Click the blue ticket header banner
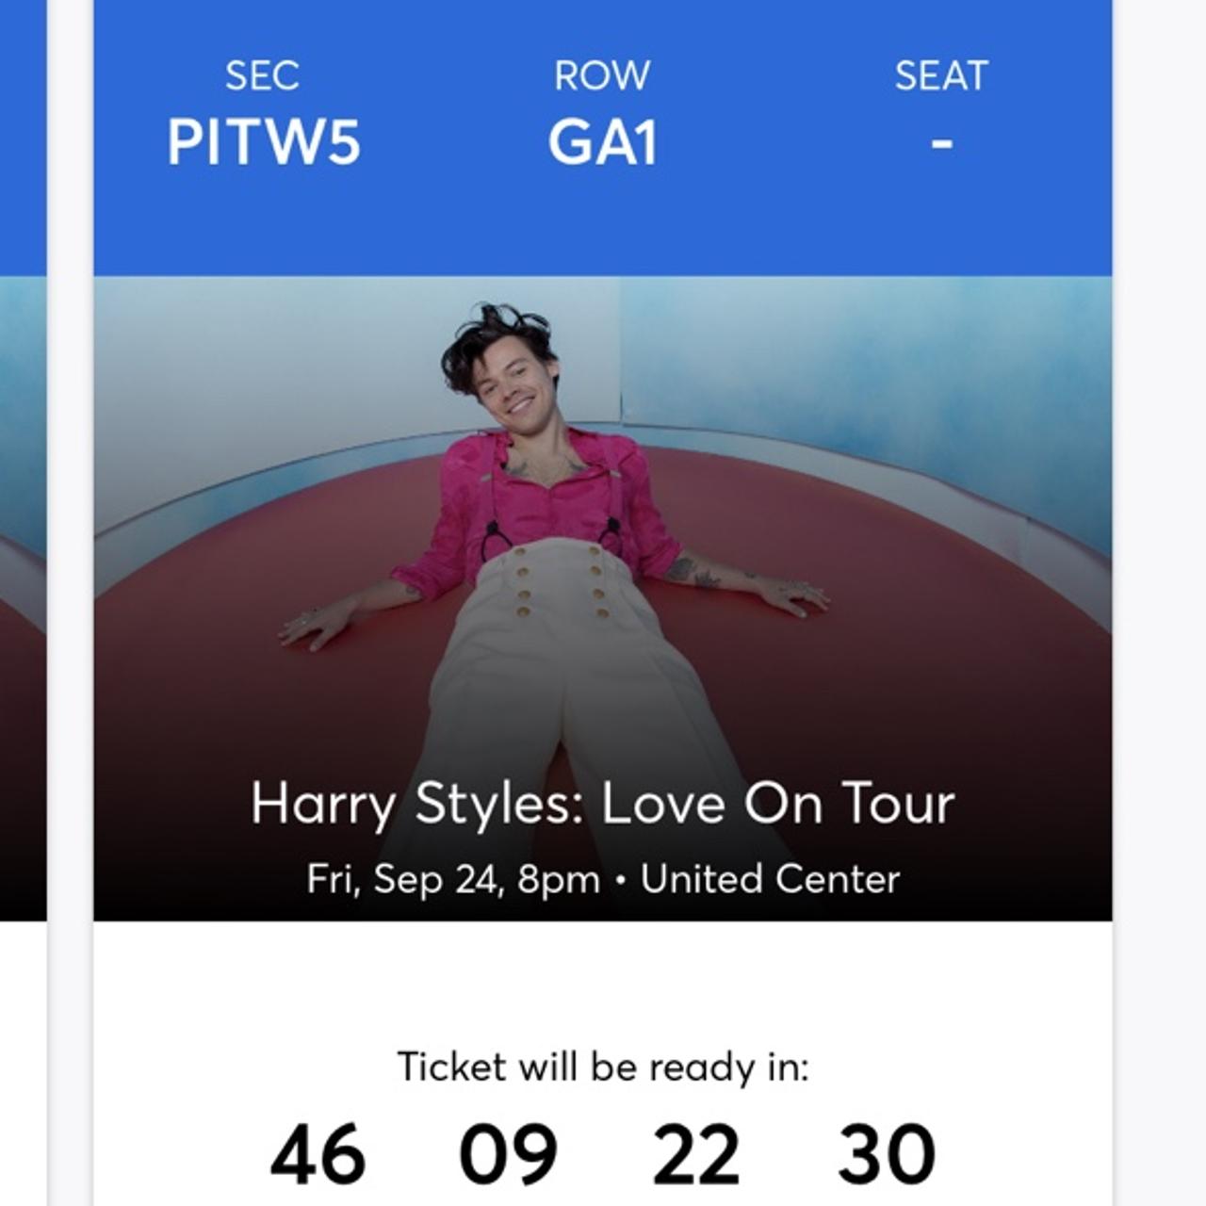Screen dimensions: 1206x1206 (603, 137)
